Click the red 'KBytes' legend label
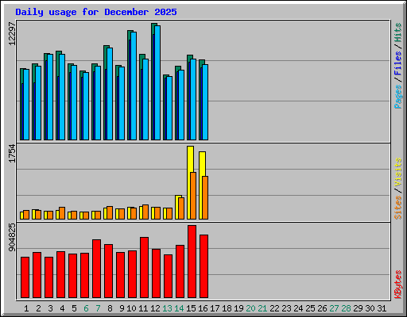 click(398, 285)
